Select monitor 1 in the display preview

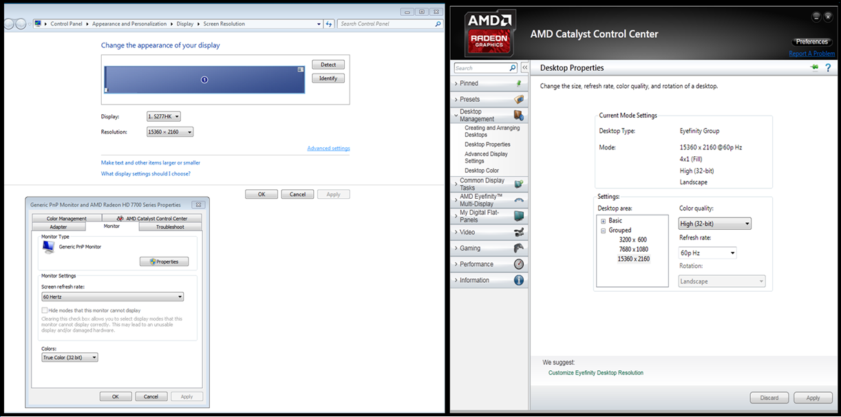(204, 80)
